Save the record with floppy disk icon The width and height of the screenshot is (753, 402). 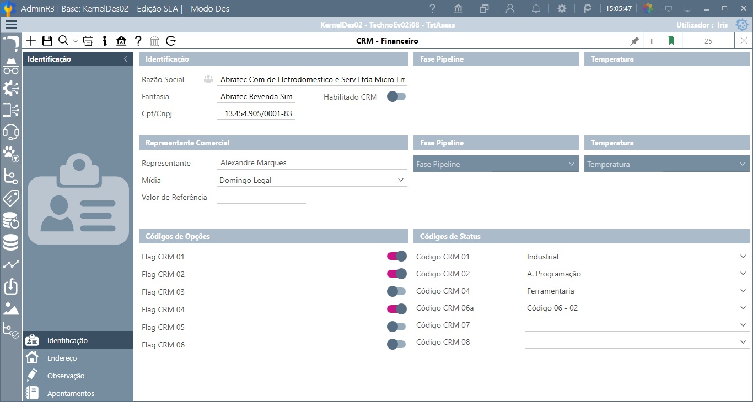(47, 41)
